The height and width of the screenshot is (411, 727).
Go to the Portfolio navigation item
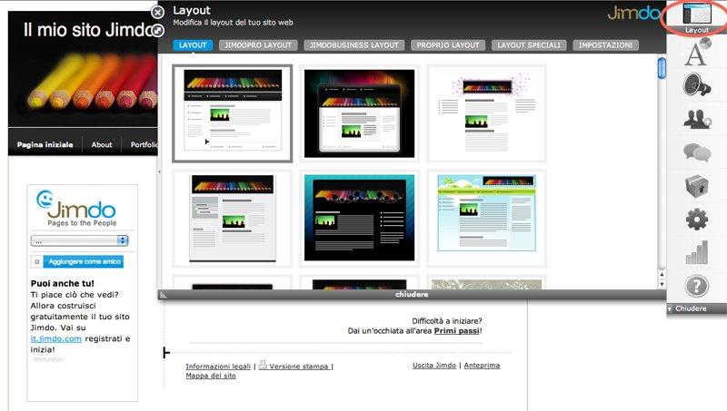point(144,144)
